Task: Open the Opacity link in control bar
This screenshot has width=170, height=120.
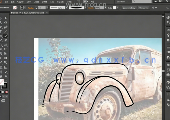Action: (x=91, y=8)
